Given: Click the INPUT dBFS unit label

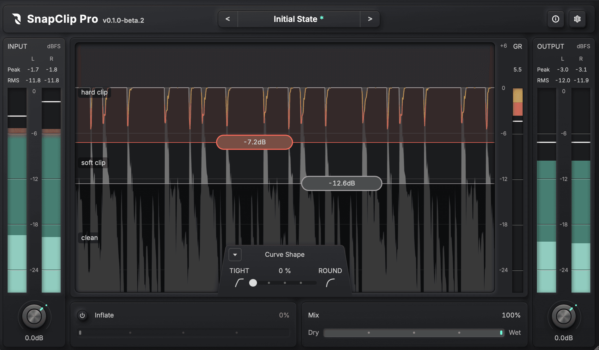Looking at the screenshot, I should coord(54,46).
